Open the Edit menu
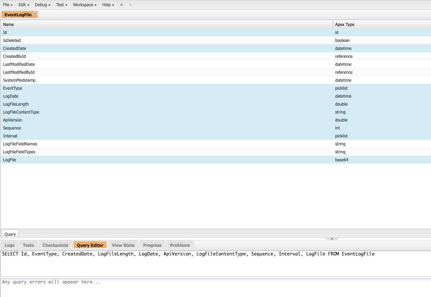The image size is (431, 297). pos(24,5)
